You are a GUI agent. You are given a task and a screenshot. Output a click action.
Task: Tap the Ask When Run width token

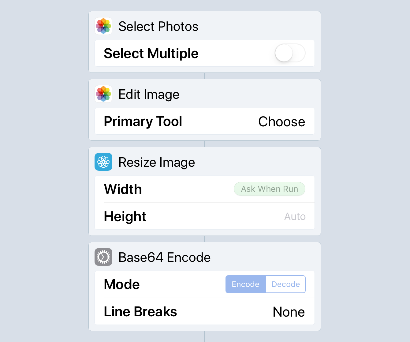(x=270, y=189)
